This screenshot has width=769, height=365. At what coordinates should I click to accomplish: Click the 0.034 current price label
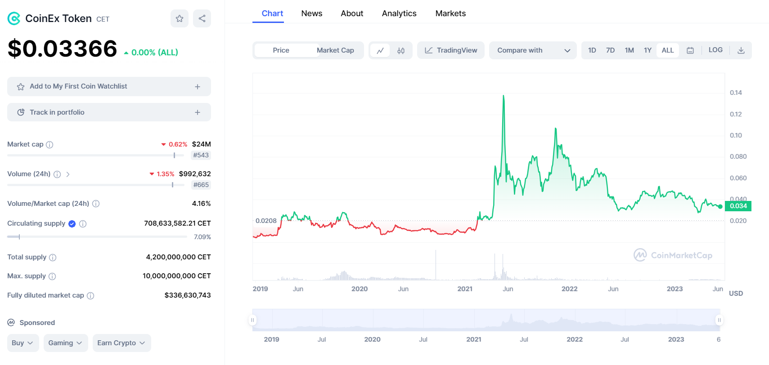click(738, 206)
